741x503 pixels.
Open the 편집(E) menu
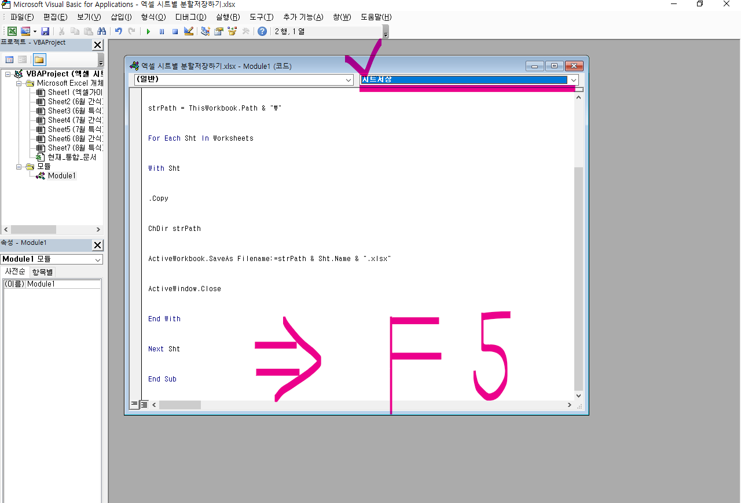55,17
